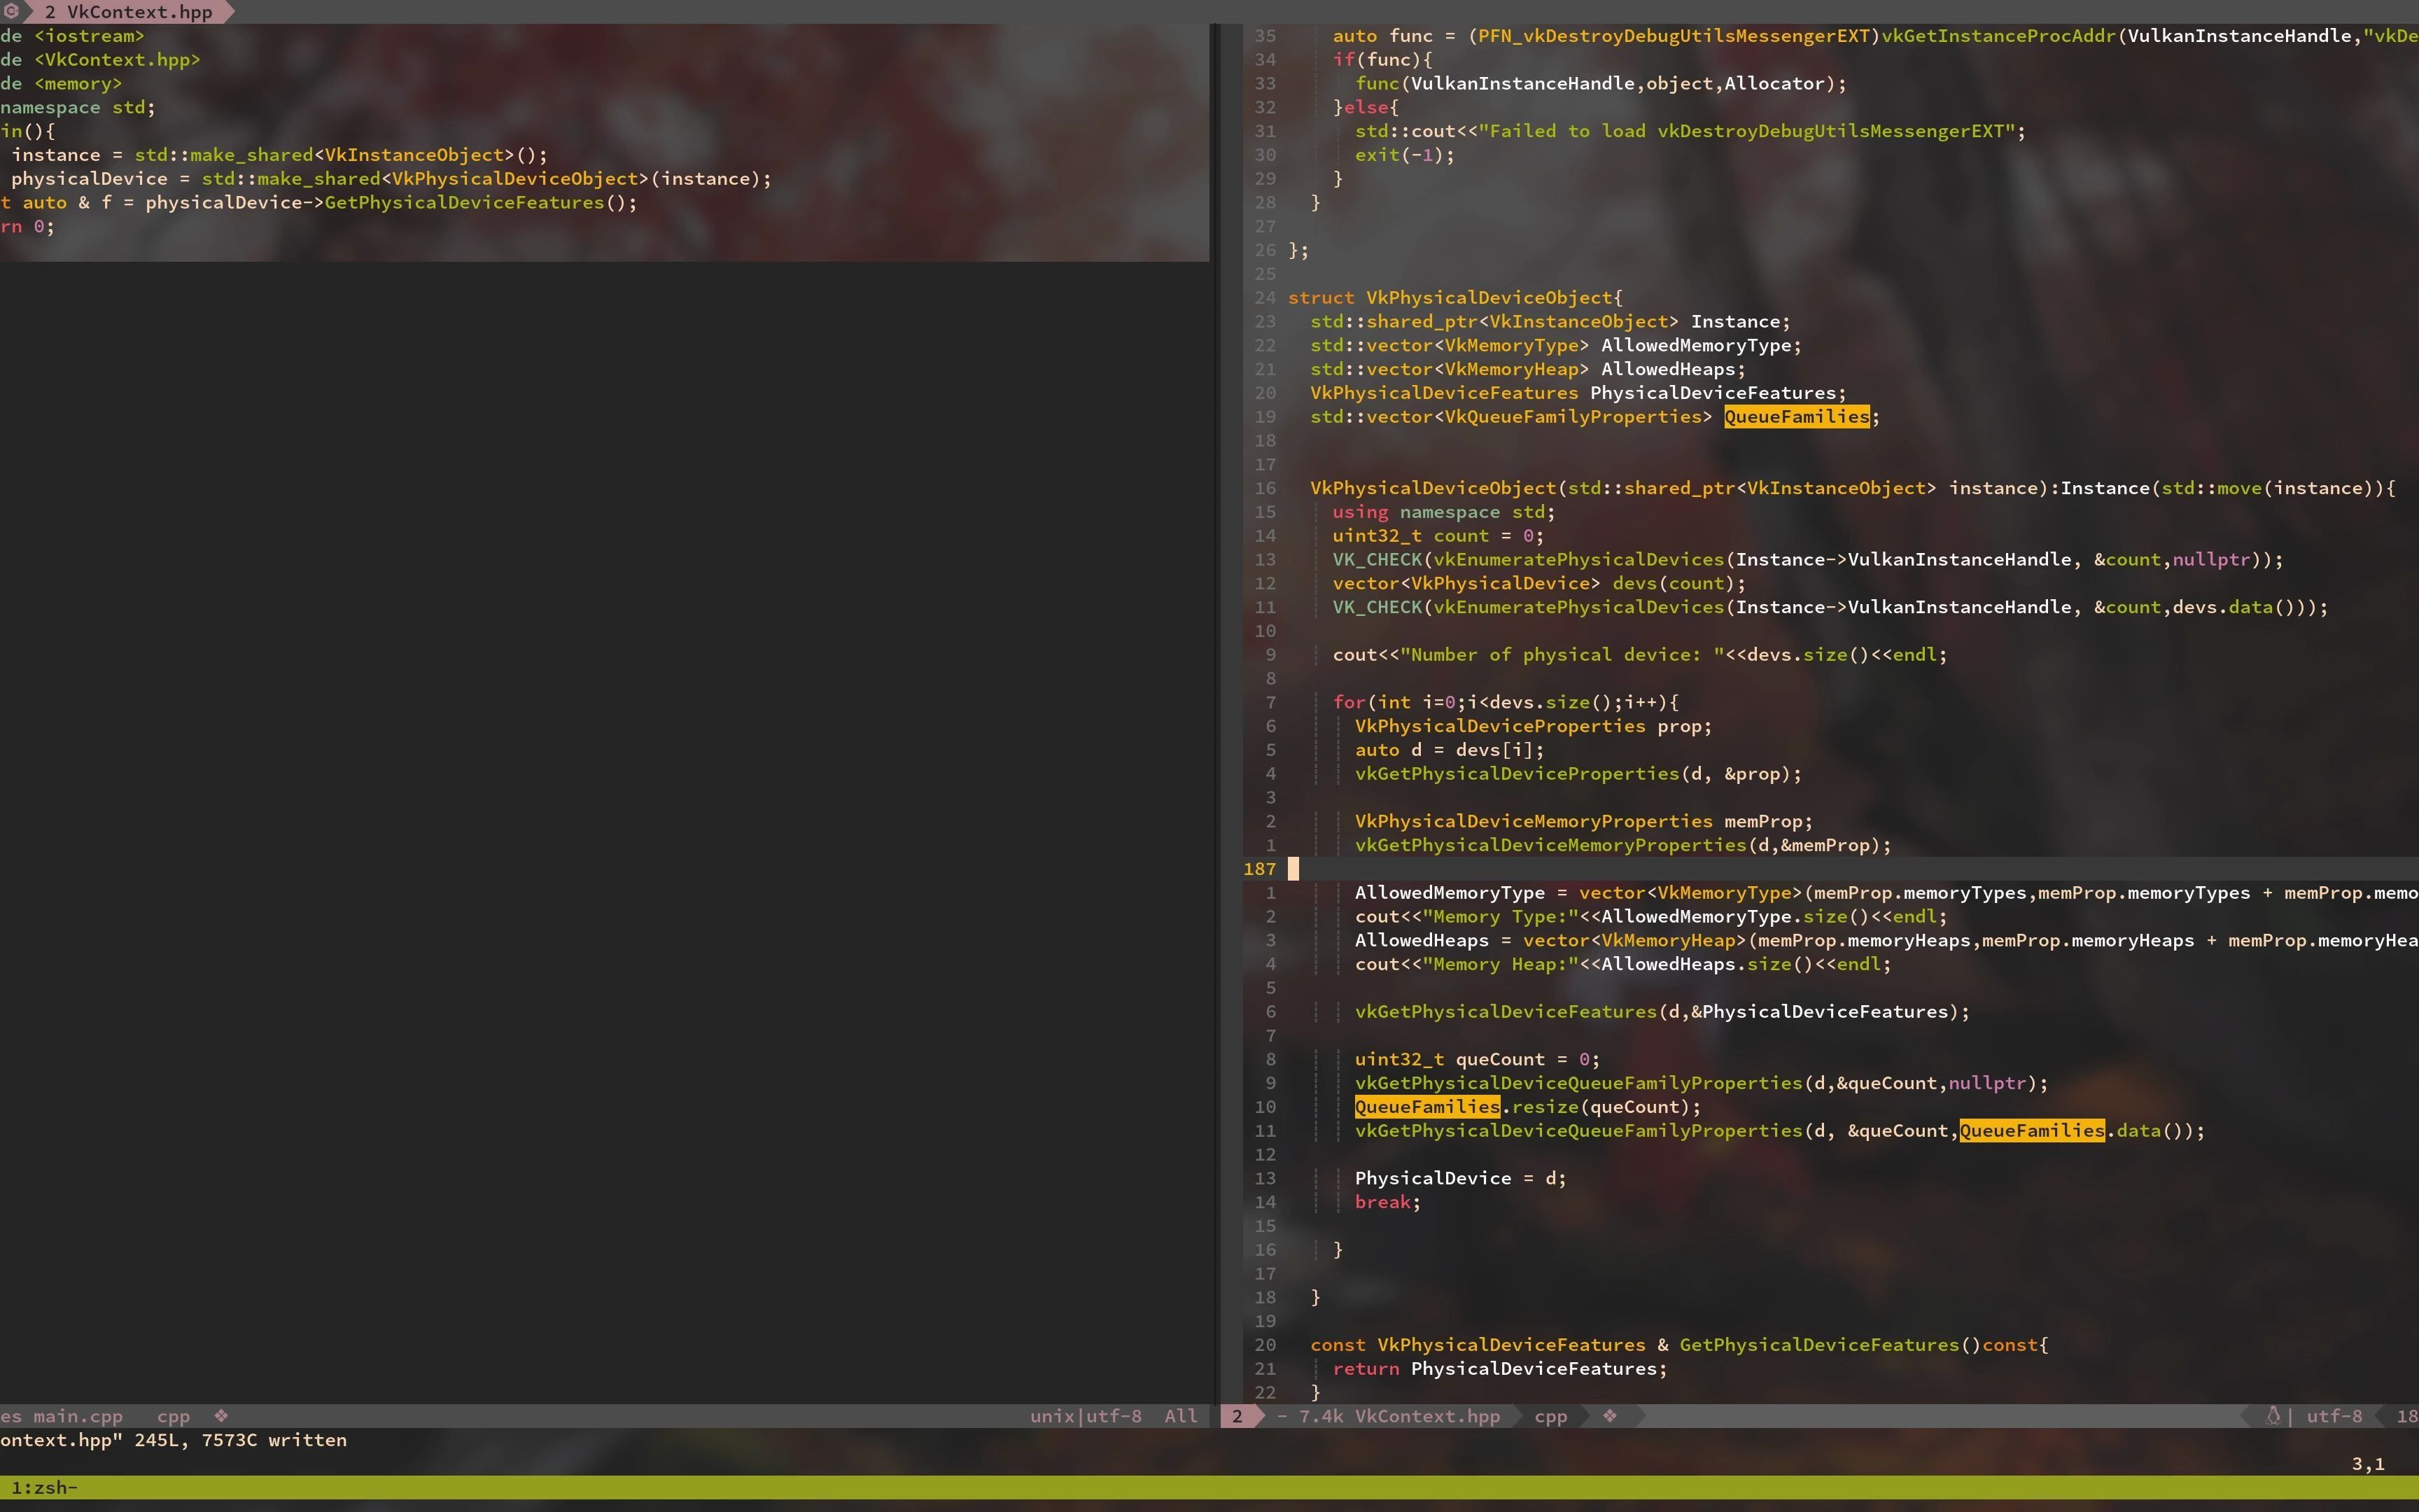Screen dimensions: 2419x1512
Task: Select the VkContext.hpp buffer tab
Action: point(130,12)
